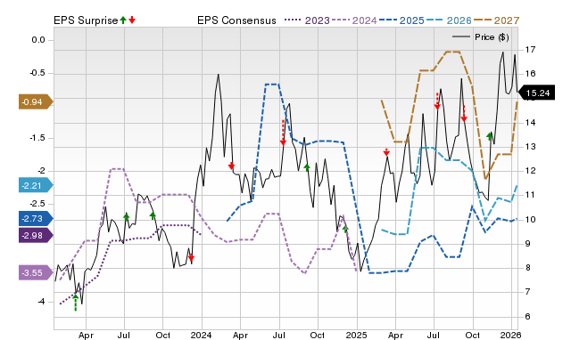This screenshot has height=340, width=571.
Task: Click the 16 label on the price axis
Action: (x=530, y=73)
